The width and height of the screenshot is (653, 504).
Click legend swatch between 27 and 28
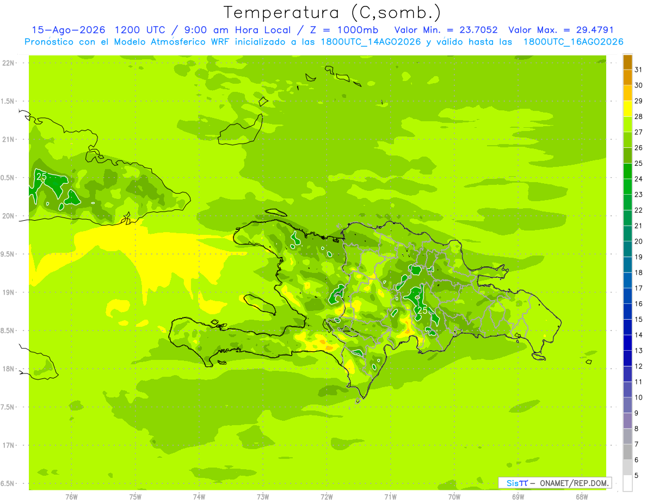click(x=627, y=125)
